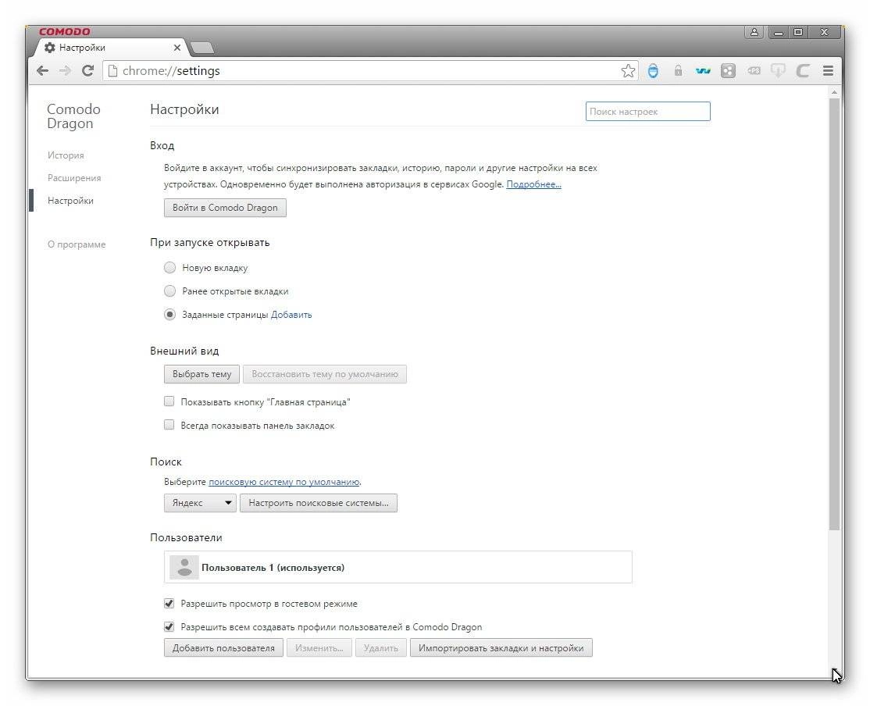The width and height of the screenshot is (870, 706).
Task: Select the Заданные страницы radio button
Action: [169, 314]
